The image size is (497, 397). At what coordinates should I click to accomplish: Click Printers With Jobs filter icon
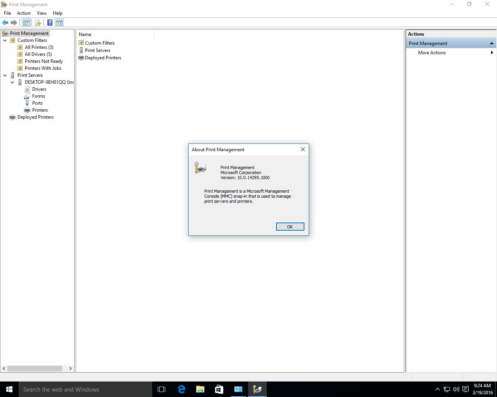[20, 68]
